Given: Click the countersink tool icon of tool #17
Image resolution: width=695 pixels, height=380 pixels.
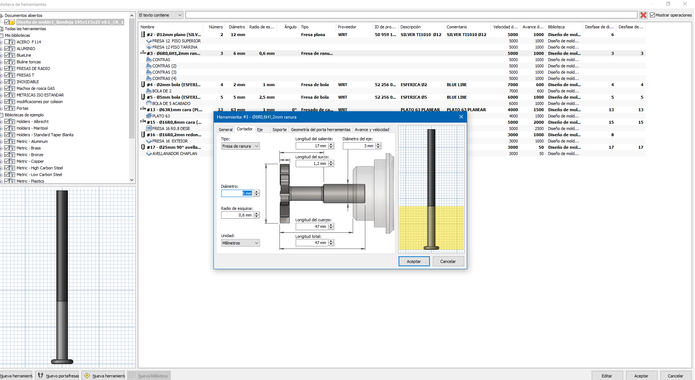Looking at the screenshot, I should pos(143,147).
